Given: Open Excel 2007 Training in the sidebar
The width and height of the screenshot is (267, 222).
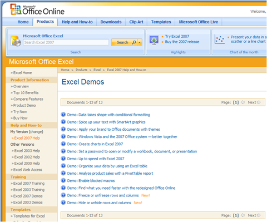Looking at the screenshot, I should [x=29, y=183].
